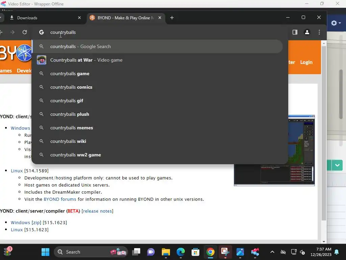Reload the page with the refresh icon
This screenshot has height=260, width=346.
pos(24,32)
